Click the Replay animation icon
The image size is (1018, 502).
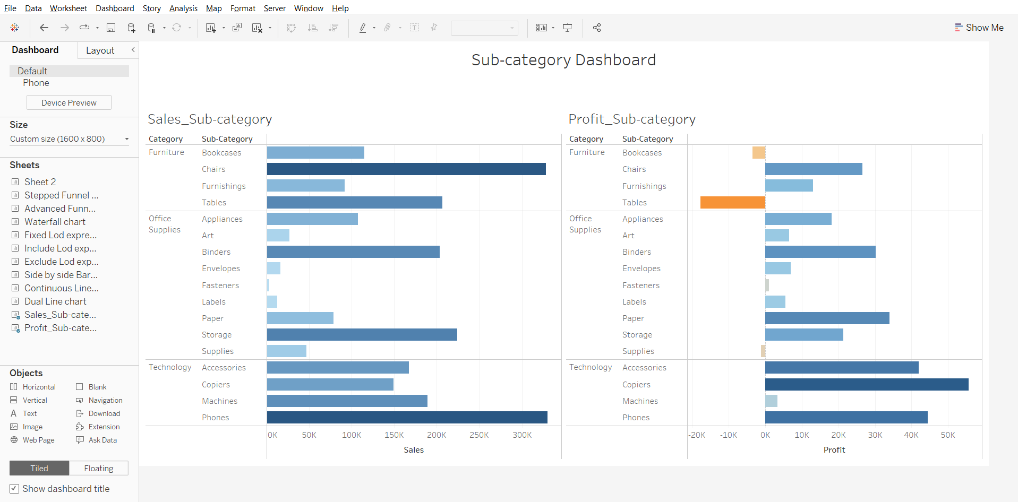(x=84, y=27)
